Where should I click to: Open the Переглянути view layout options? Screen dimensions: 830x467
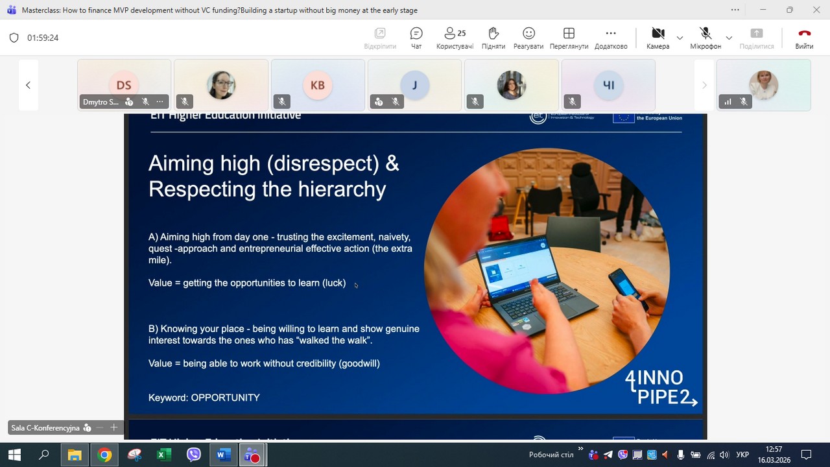[x=569, y=38]
